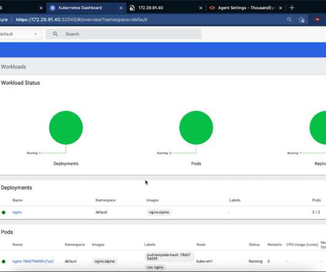
Task: Click the nginx:alpine image chip in Pods
Action: click(x=105, y=261)
